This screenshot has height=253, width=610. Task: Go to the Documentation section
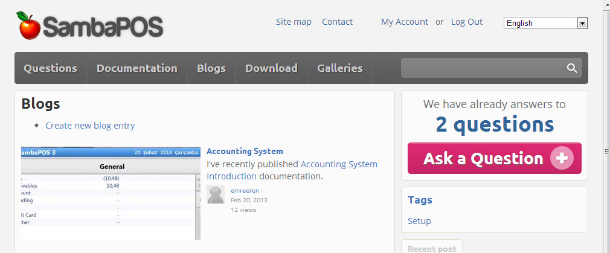tap(136, 68)
